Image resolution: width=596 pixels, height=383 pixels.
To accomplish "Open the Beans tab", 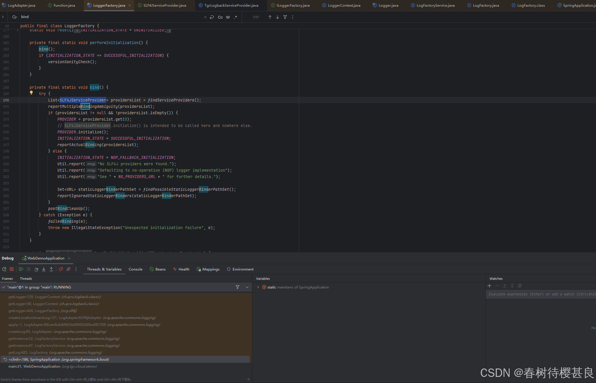I will [157, 269].
